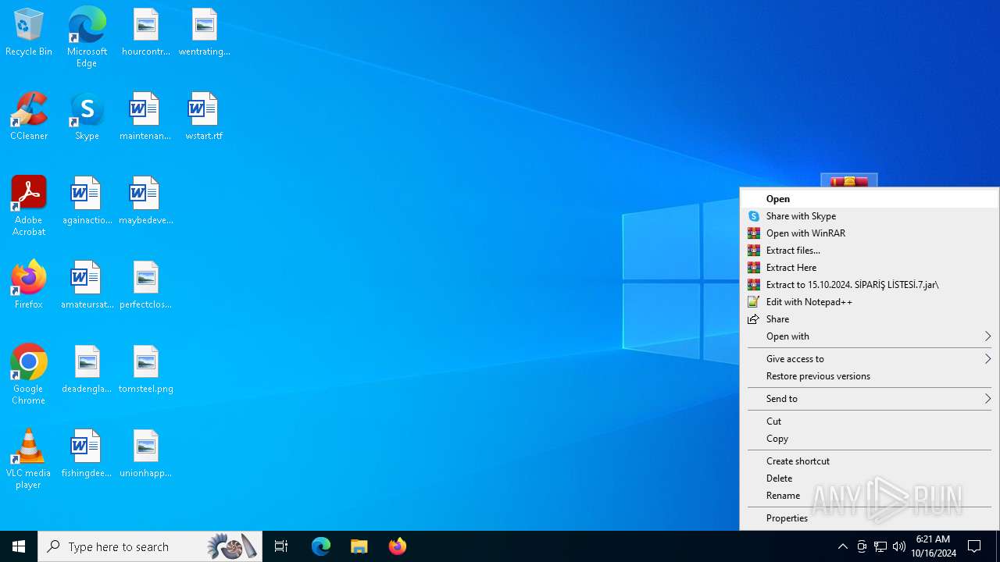Click the taskbar clock showing 6:21 AM
The image size is (1000, 562).
point(933,546)
